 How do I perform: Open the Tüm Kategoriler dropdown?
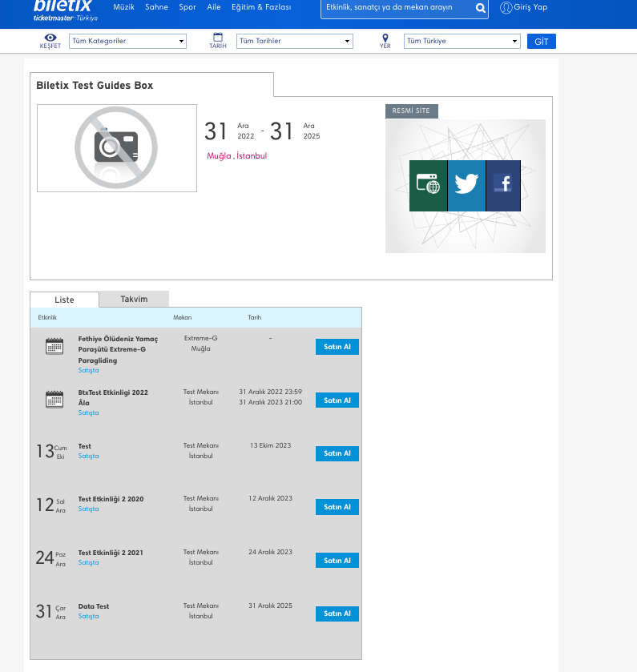click(x=127, y=41)
